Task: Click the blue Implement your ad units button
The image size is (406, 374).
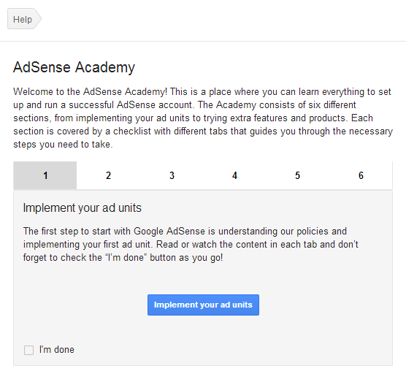Action: (203, 305)
